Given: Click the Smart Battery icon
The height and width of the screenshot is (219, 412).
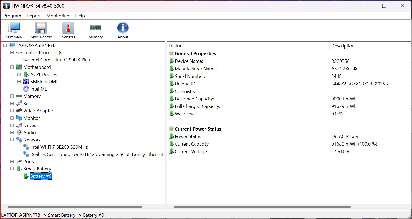Looking at the screenshot, I should tap(19, 169).
